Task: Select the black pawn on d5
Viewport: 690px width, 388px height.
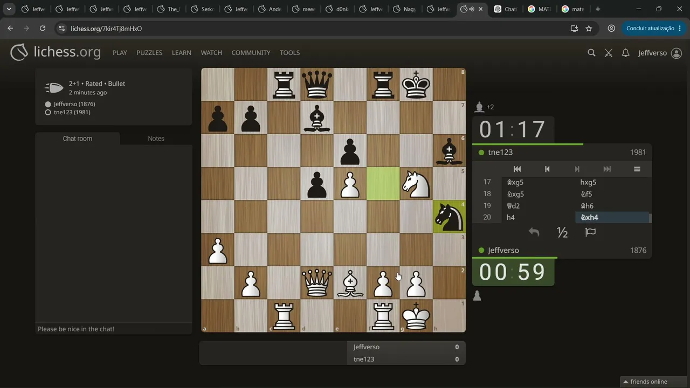Action: click(317, 184)
